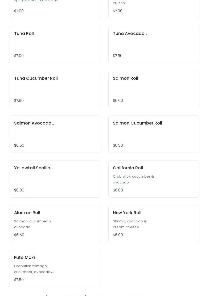Click the California Roll title
This screenshot has height=296, width=209.
click(128, 168)
